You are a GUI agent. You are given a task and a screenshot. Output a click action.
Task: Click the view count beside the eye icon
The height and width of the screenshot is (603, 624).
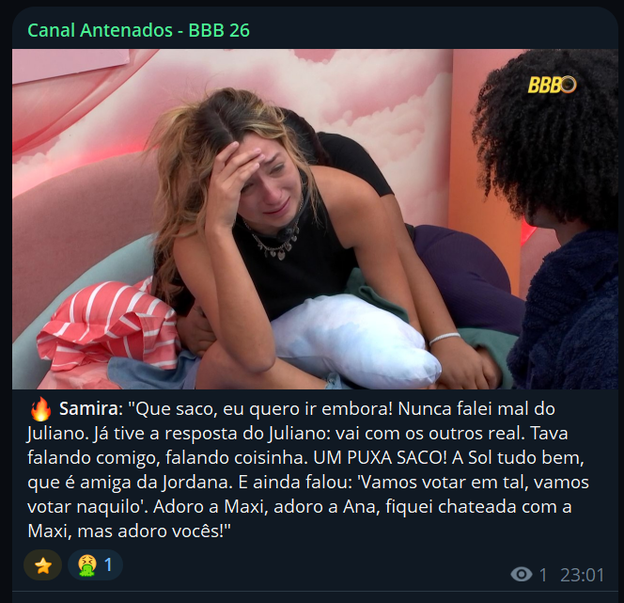pos(543,575)
